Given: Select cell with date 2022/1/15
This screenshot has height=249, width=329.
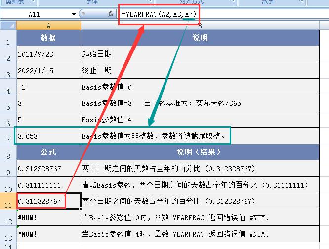Looking at the screenshot, I should 48,70.
